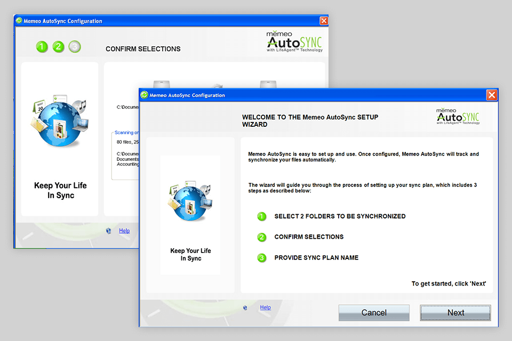Click the shield icon beside Help in back window
Viewport: 512px width, 341px height.
109,231
